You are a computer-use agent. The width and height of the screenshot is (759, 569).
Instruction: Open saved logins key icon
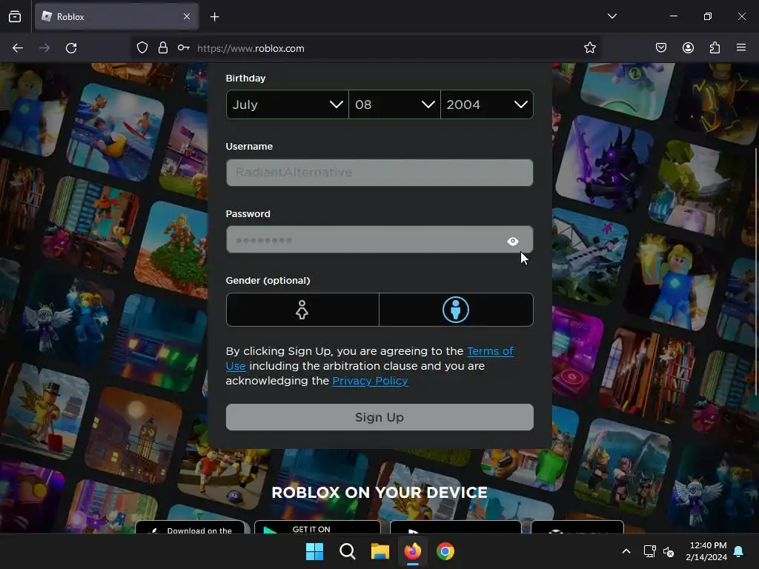[x=184, y=48]
